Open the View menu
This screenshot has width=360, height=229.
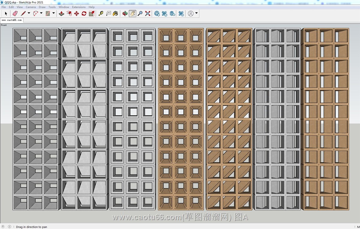[20, 7]
